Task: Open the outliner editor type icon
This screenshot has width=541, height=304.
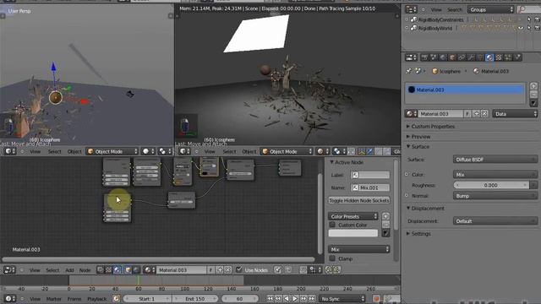Action: [411, 9]
